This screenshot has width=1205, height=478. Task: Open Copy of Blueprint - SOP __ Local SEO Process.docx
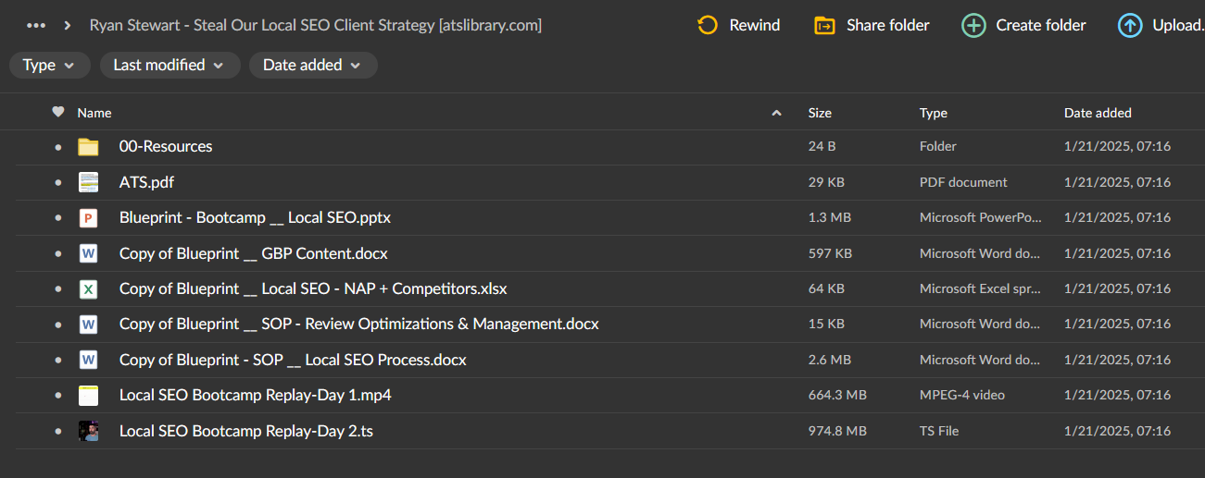pyautogui.click(x=293, y=360)
